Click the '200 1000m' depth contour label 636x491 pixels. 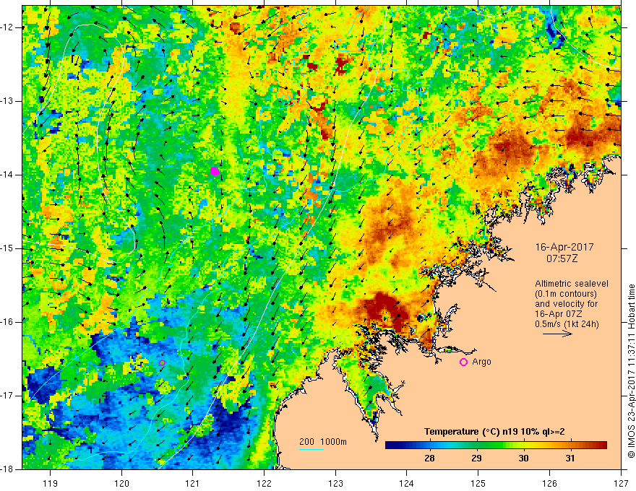[323, 442]
